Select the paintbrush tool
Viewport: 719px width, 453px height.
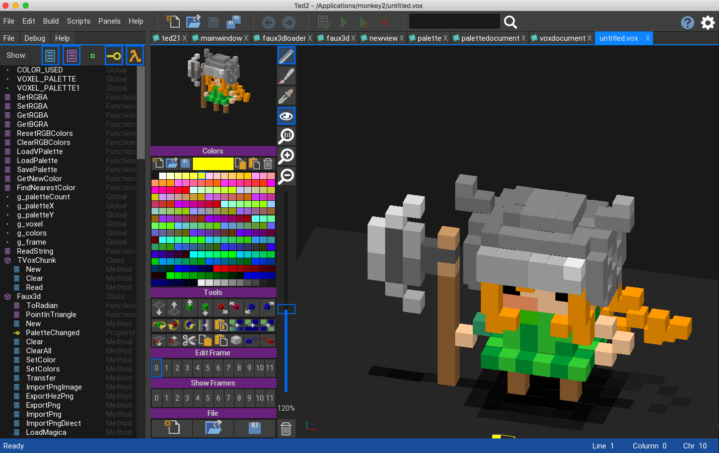tap(286, 76)
